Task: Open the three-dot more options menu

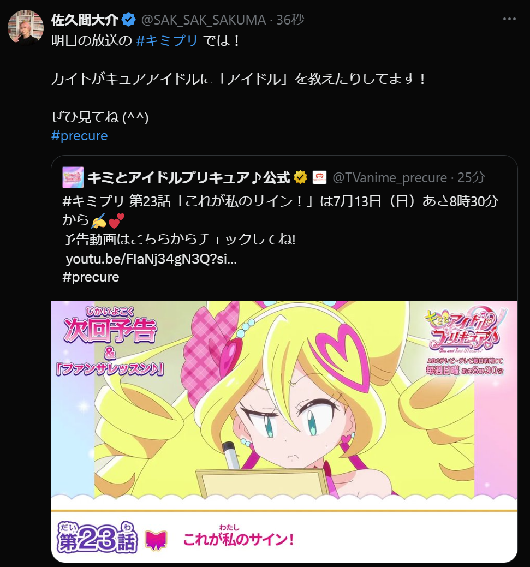Action: click(509, 19)
